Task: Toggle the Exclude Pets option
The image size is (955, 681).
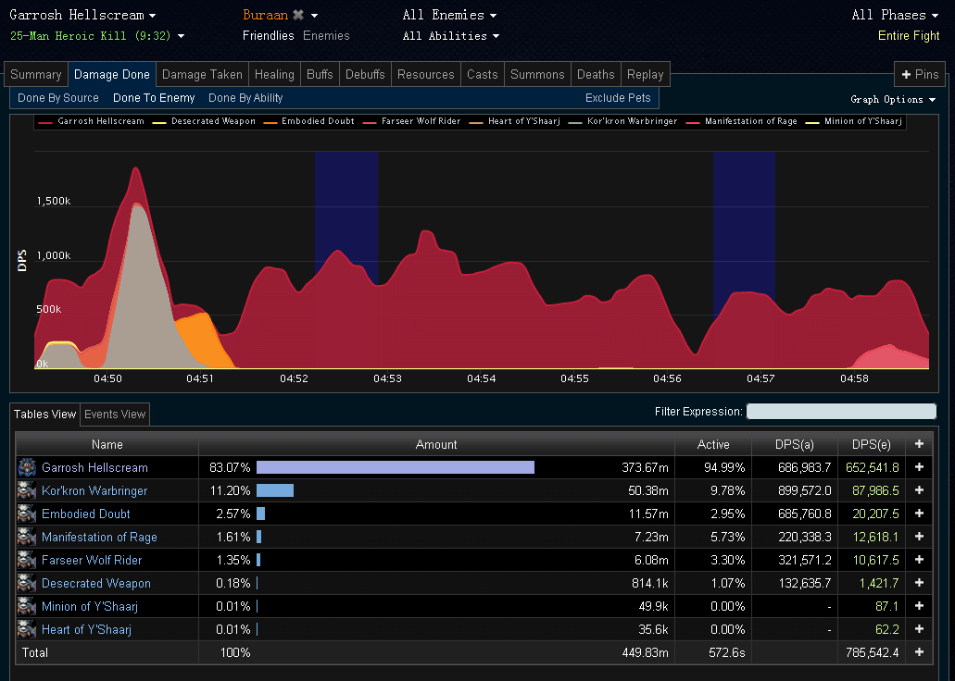Action: pos(618,98)
